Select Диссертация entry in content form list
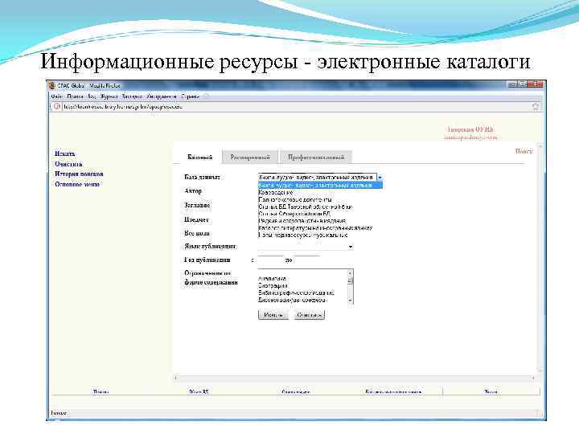This screenshot has width=579, height=434. tap(293, 300)
